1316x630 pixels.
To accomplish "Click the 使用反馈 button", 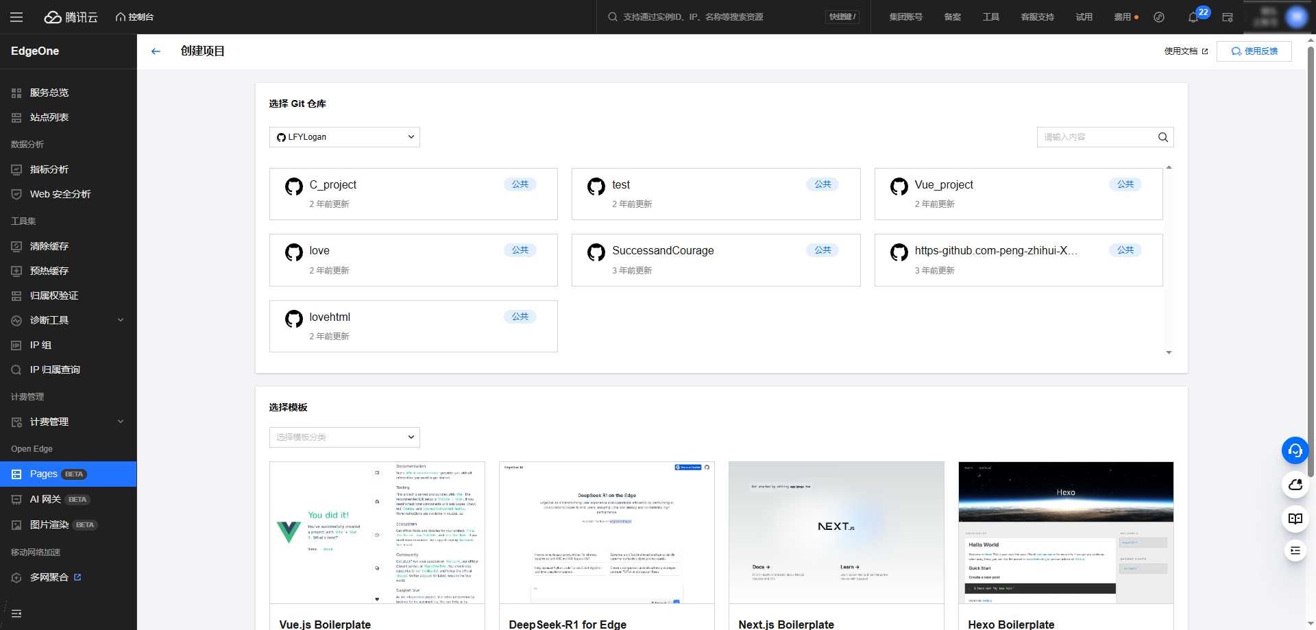I will [1254, 51].
